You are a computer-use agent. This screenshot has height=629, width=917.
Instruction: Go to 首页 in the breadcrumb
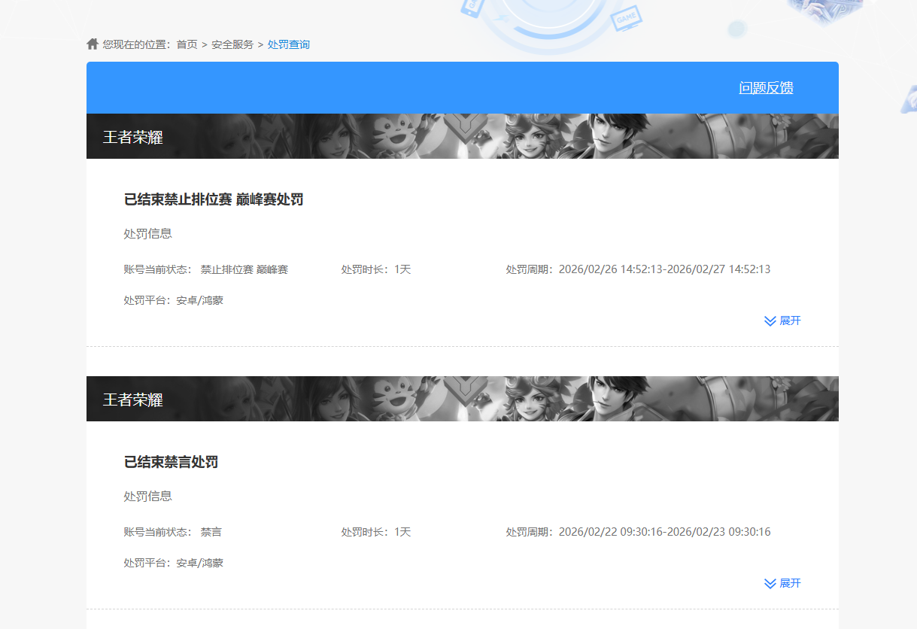point(187,44)
